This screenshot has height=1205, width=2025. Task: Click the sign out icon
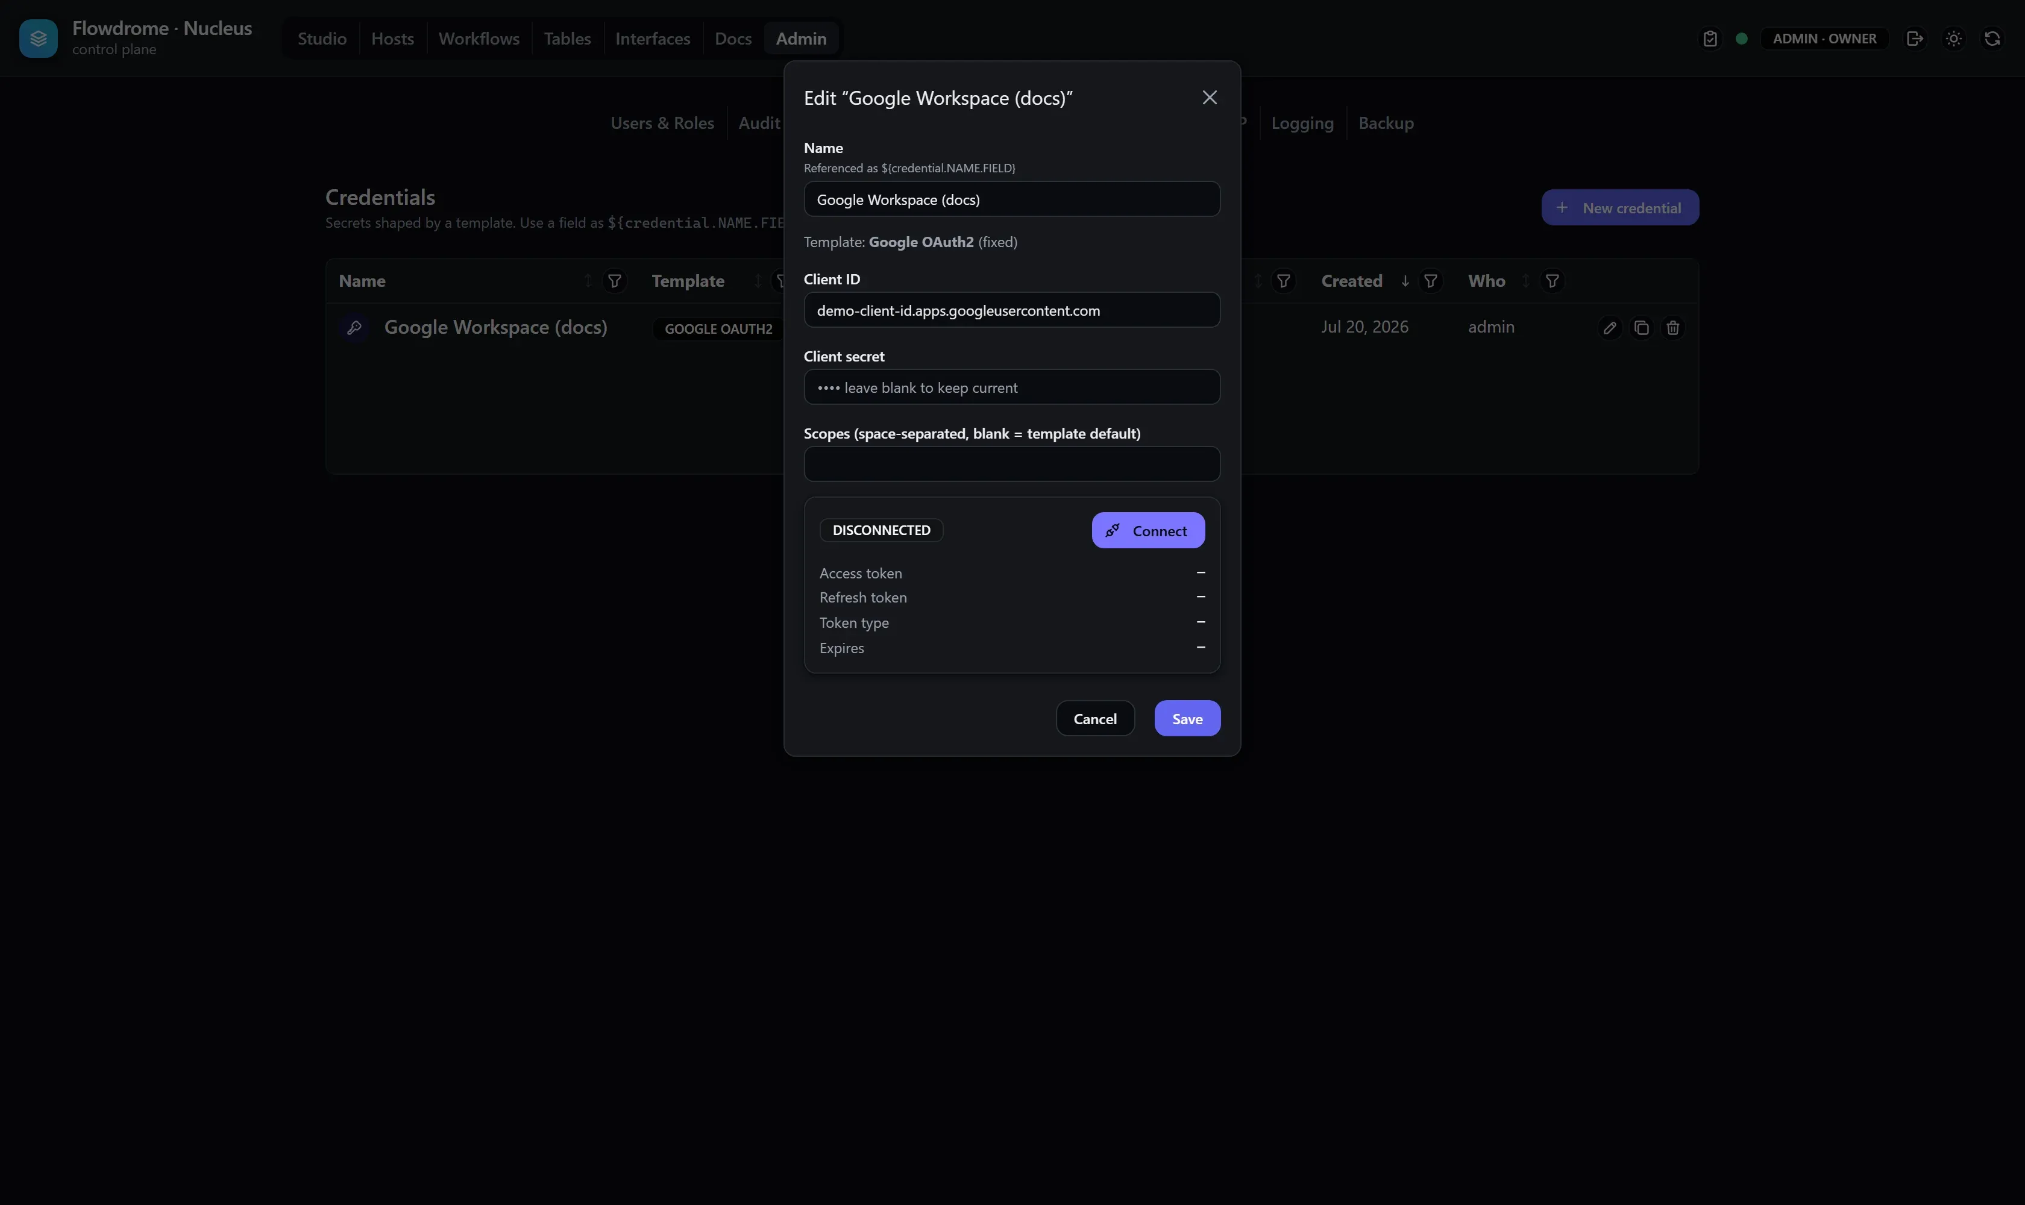[1915, 38]
